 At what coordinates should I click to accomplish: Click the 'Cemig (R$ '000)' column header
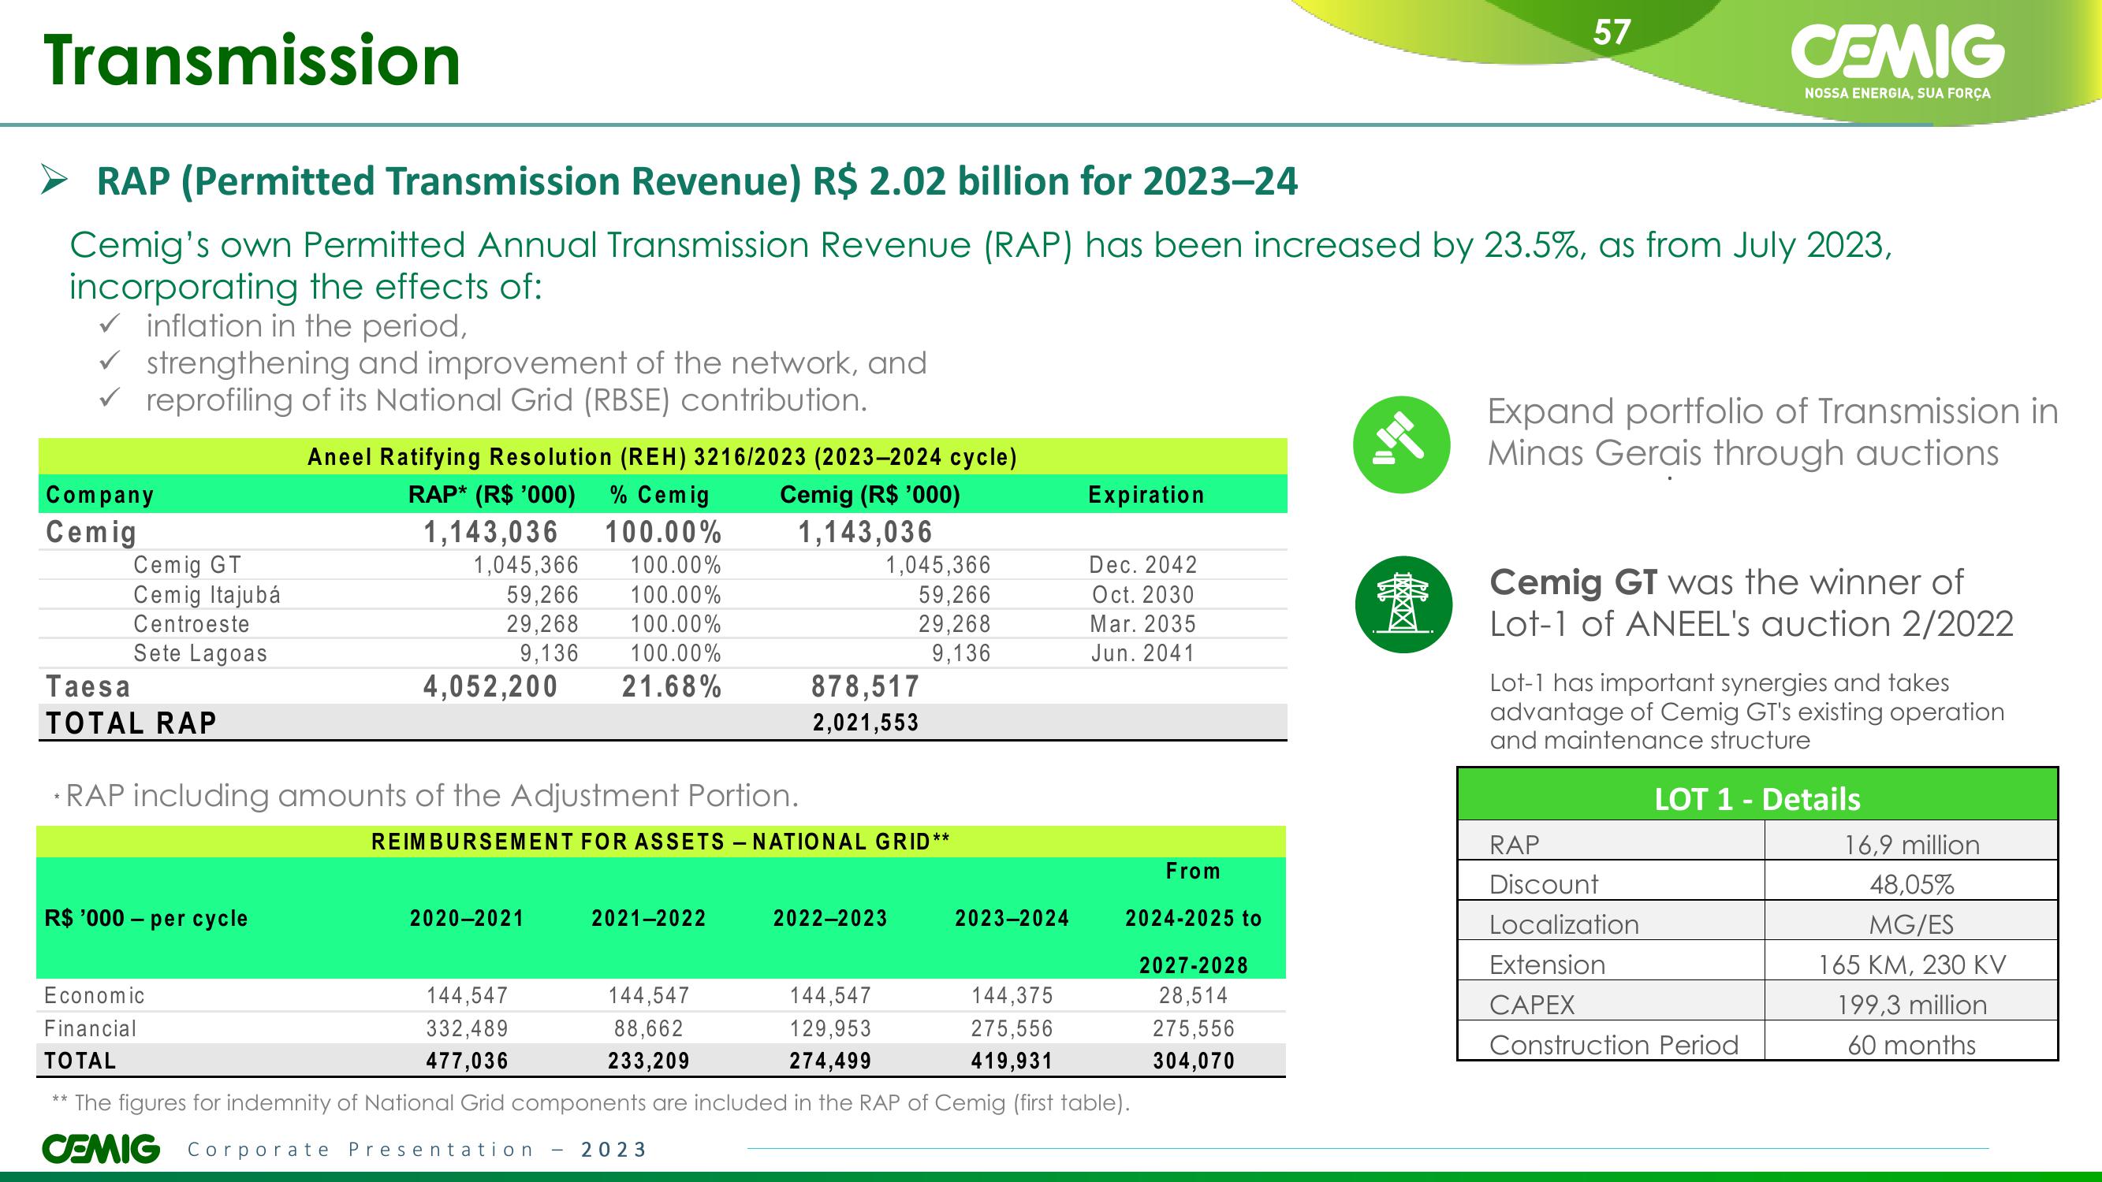pyautogui.click(x=870, y=494)
